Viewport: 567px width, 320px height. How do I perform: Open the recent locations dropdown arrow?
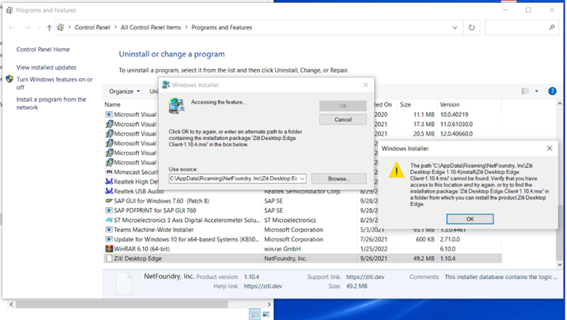[39, 28]
